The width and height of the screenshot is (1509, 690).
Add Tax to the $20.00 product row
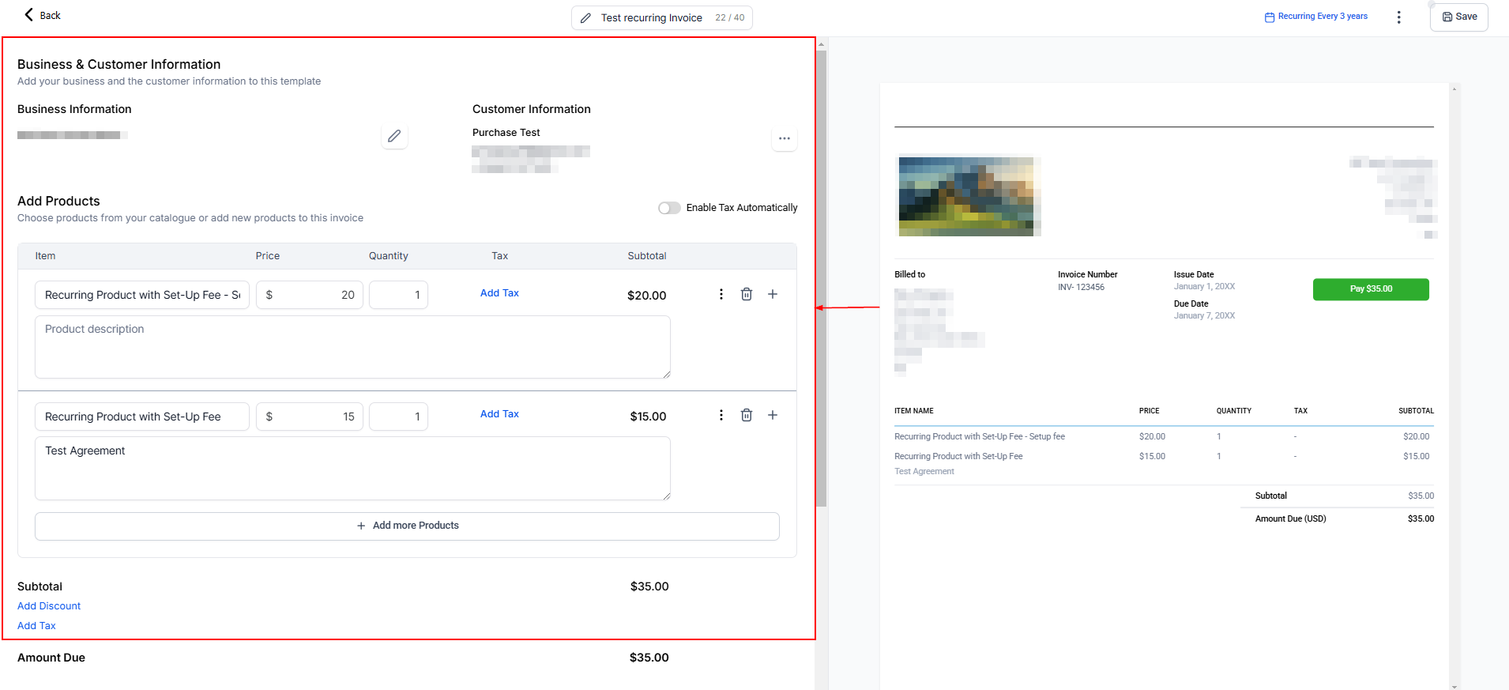(499, 293)
